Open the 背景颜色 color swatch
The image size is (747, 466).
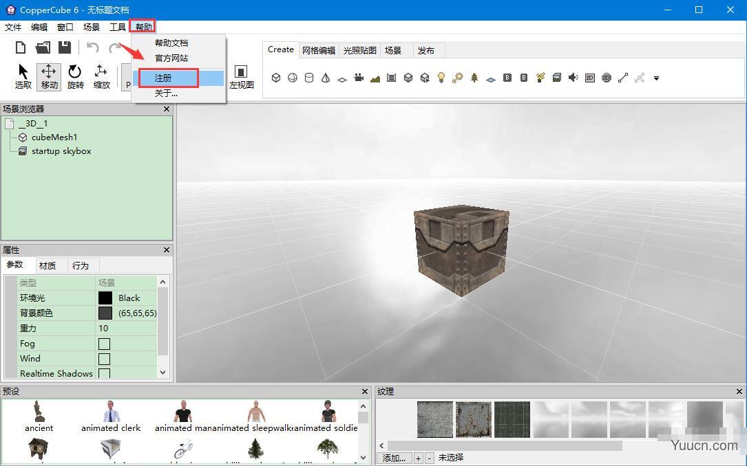[x=105, y=313]
